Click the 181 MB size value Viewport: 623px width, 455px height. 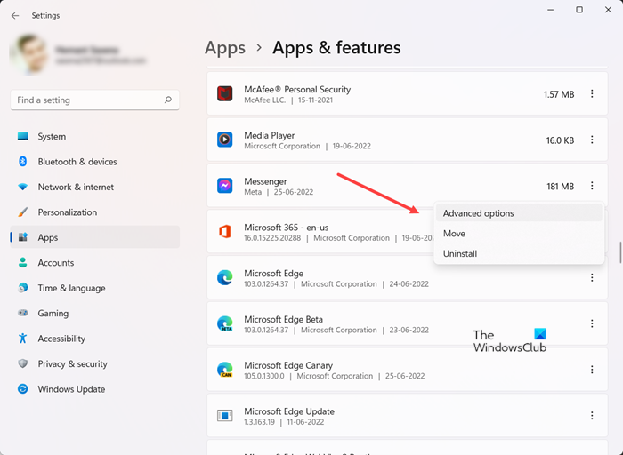(x=560, y=186)
